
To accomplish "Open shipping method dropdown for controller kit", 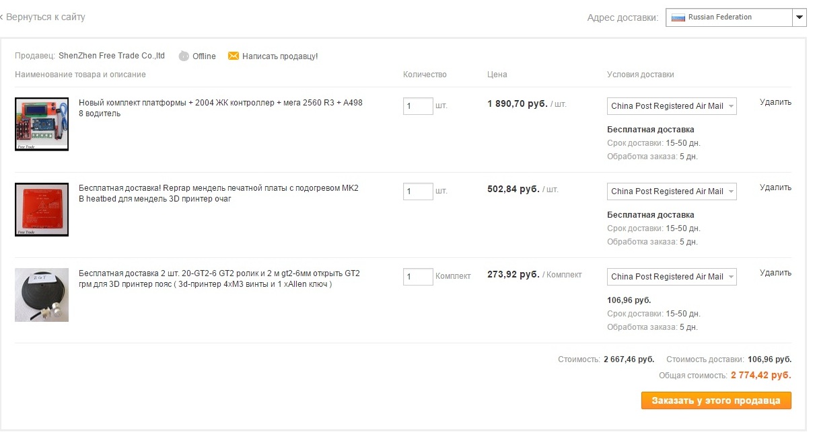I will [x=672, y=106].
